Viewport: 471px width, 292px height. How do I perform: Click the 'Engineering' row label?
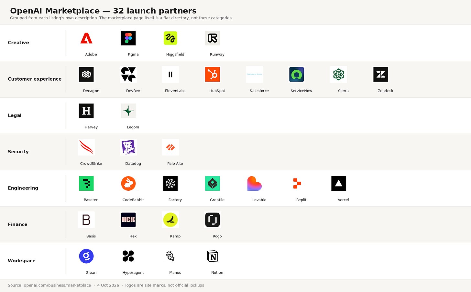tap(23, 188)
